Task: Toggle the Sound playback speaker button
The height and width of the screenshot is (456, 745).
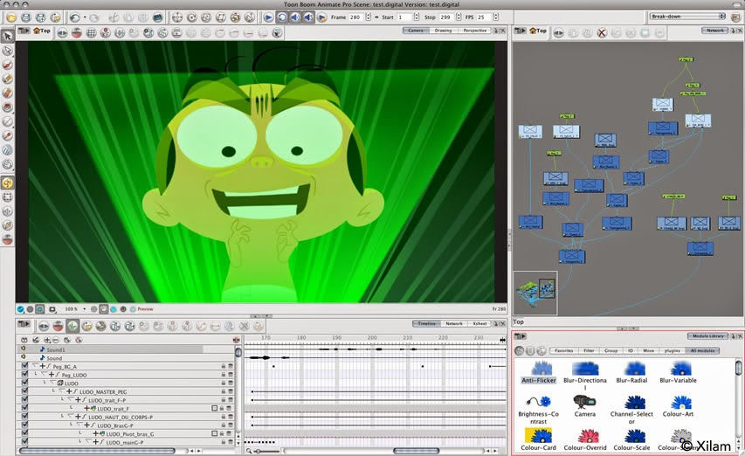Action: click(x=295, y=17)
